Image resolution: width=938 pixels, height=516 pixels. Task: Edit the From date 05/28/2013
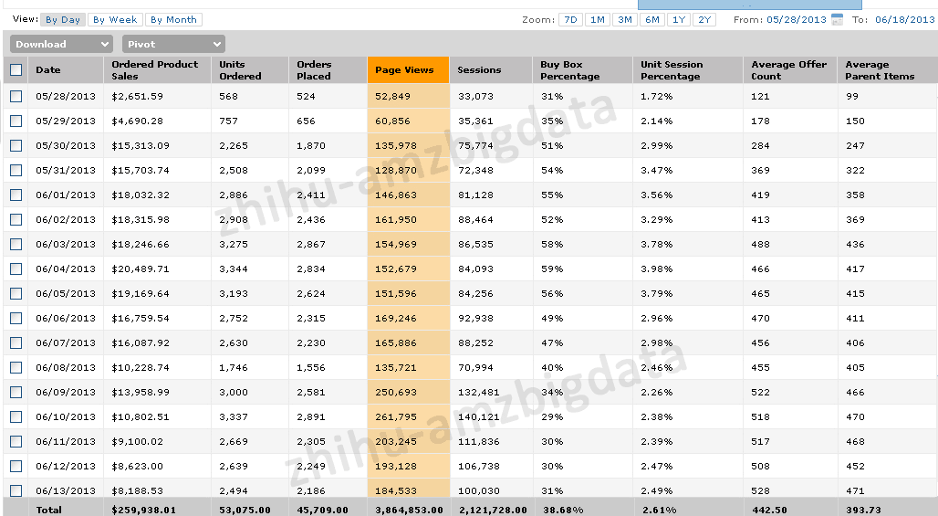[797, 20]
